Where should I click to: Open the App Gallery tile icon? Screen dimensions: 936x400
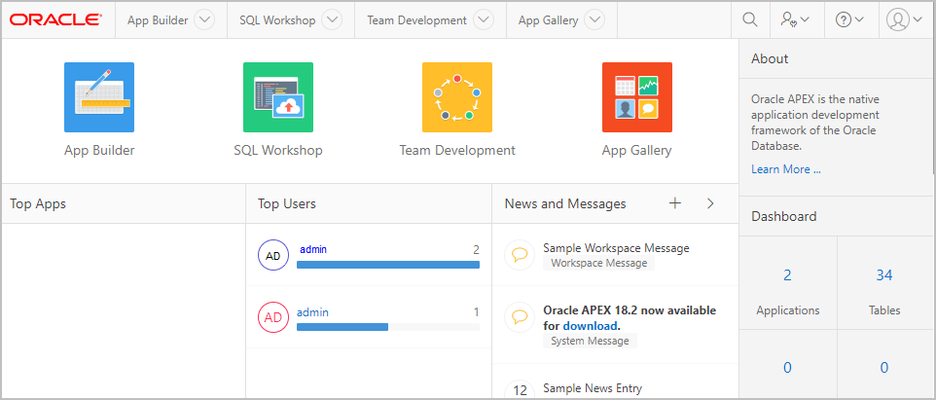[x=636, y=97]
